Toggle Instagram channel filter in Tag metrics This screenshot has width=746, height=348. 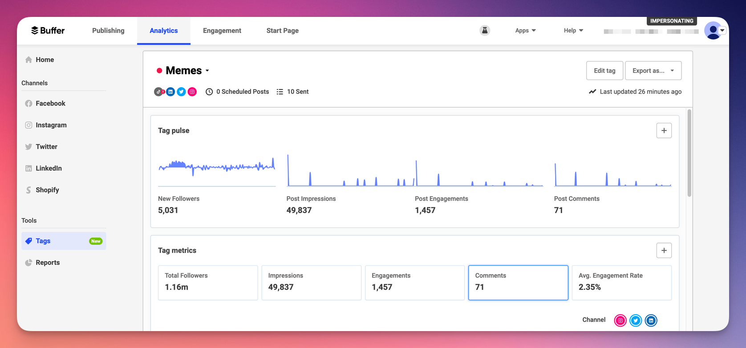pos(620,320)
